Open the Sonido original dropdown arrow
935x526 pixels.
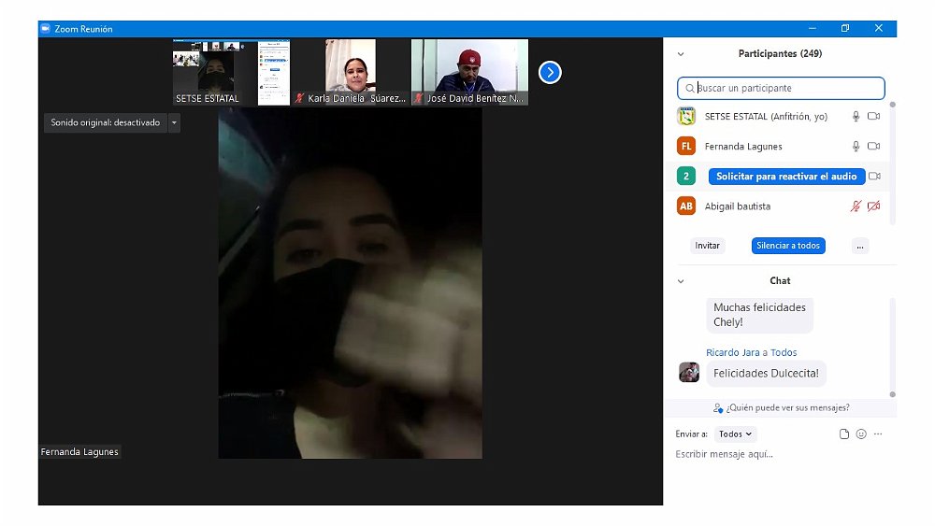(x=174, y=122)
